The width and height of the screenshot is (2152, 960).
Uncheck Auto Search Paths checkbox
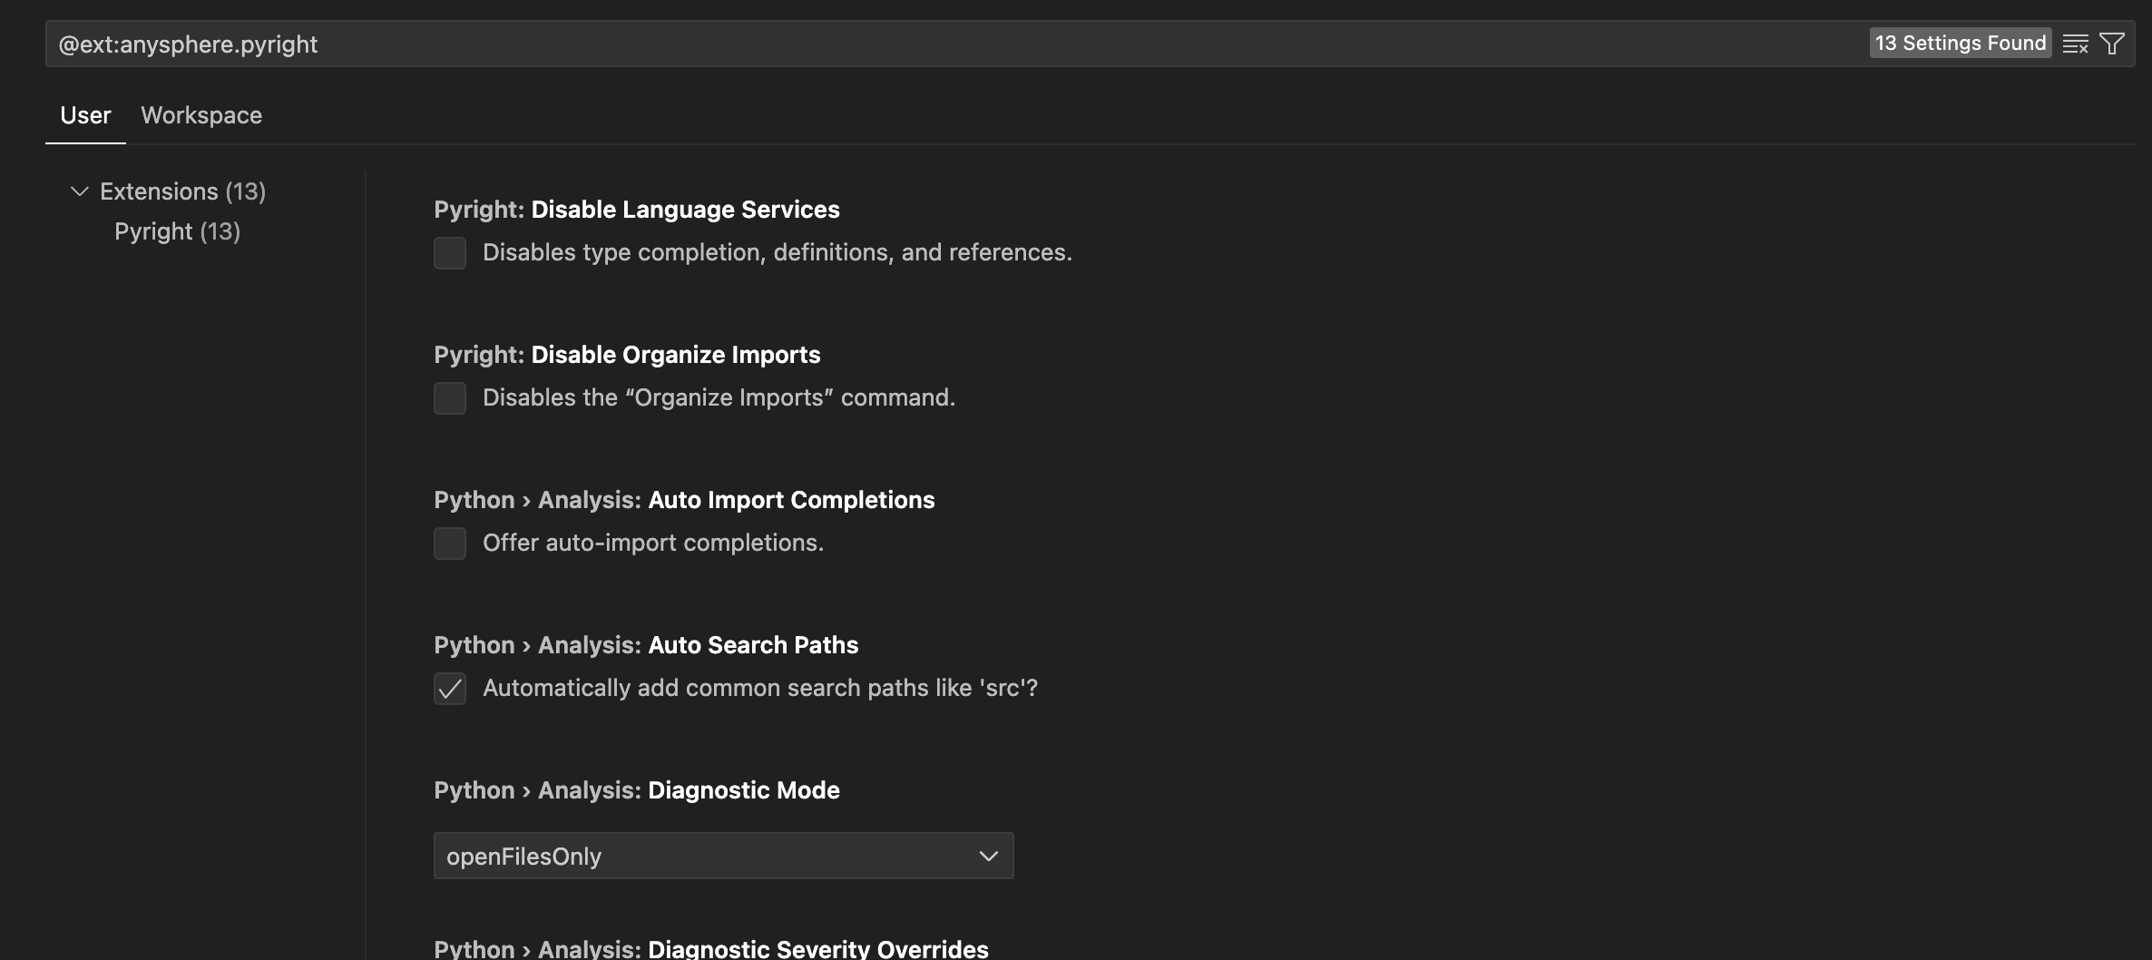[x=450, y=689]
